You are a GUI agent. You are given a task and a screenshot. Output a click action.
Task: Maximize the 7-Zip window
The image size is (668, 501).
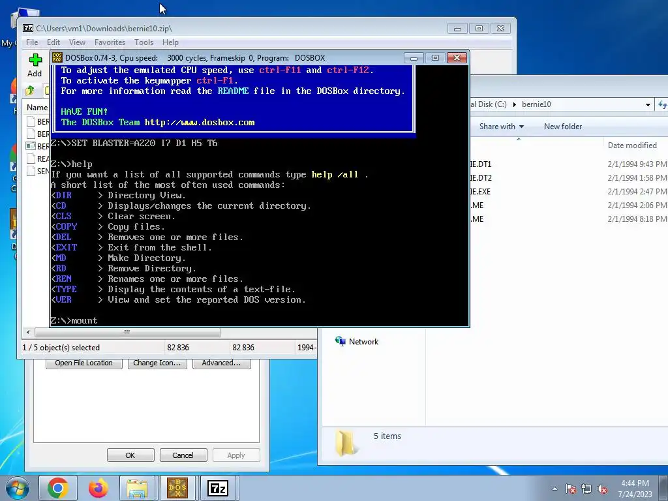pyautogui.click(x=479, y=29)
